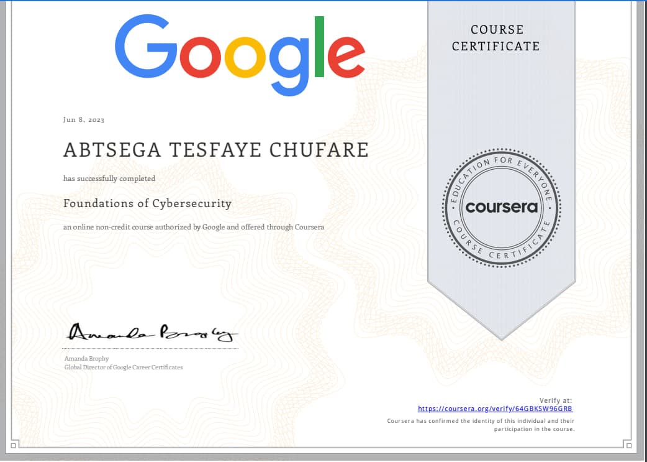Click course title 'Foundations of Cybersecurity'

tap(147, 203)
